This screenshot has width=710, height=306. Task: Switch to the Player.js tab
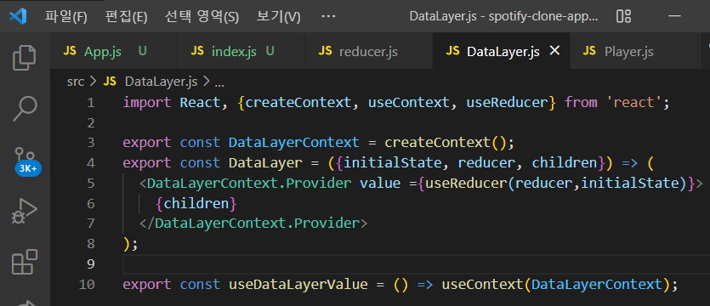pyautogui.click(x=634, y=51)
